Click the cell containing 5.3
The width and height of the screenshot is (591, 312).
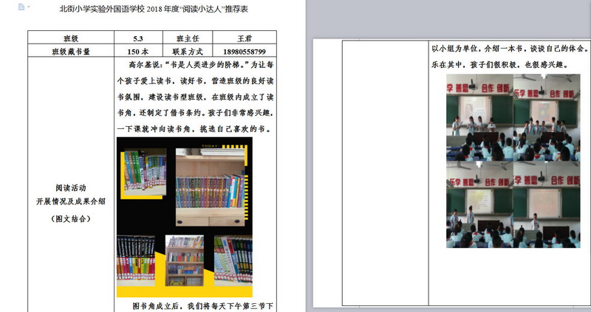pyautogui.click(x=138, y=38)
